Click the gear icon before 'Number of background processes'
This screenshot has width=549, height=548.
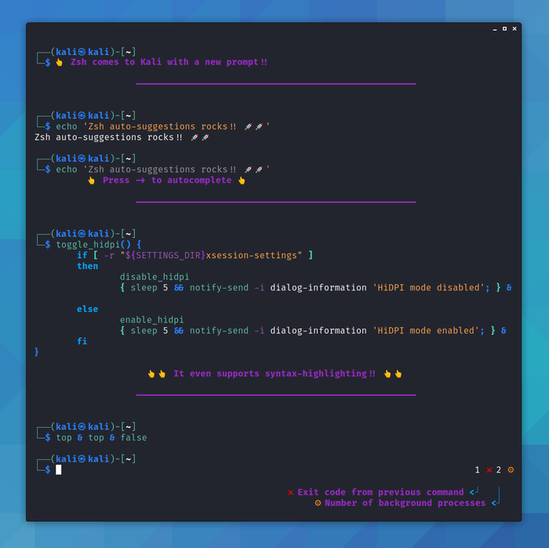[318, 502]
